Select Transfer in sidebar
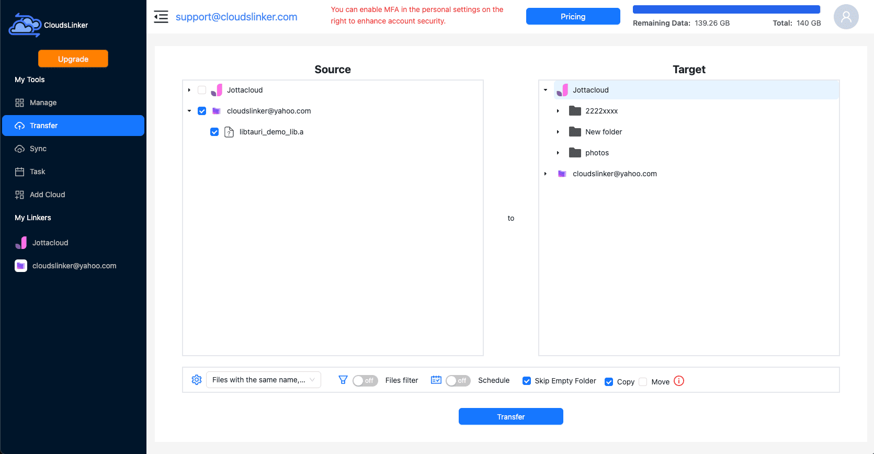 point(73,126)
